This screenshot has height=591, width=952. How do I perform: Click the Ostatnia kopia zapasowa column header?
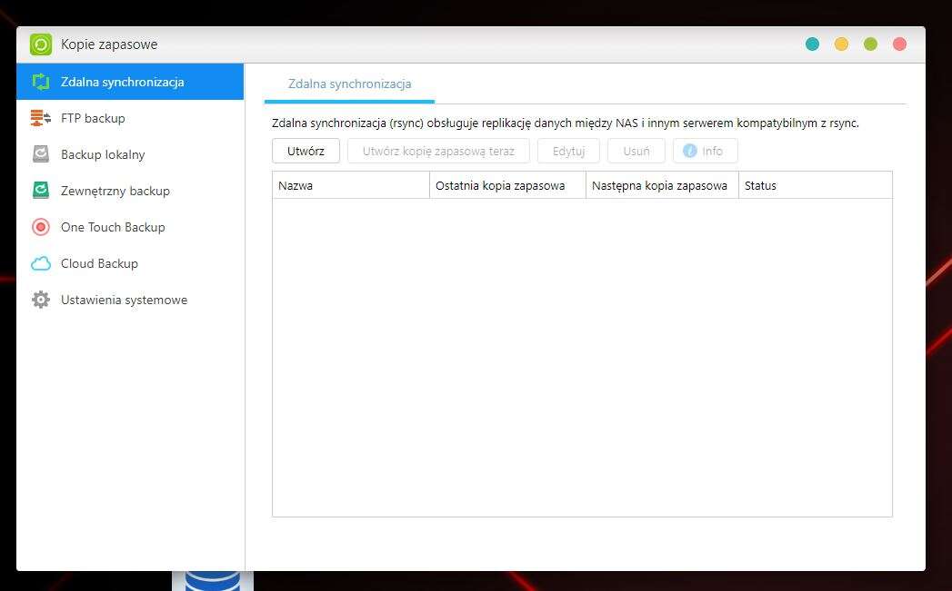[506, 185]
